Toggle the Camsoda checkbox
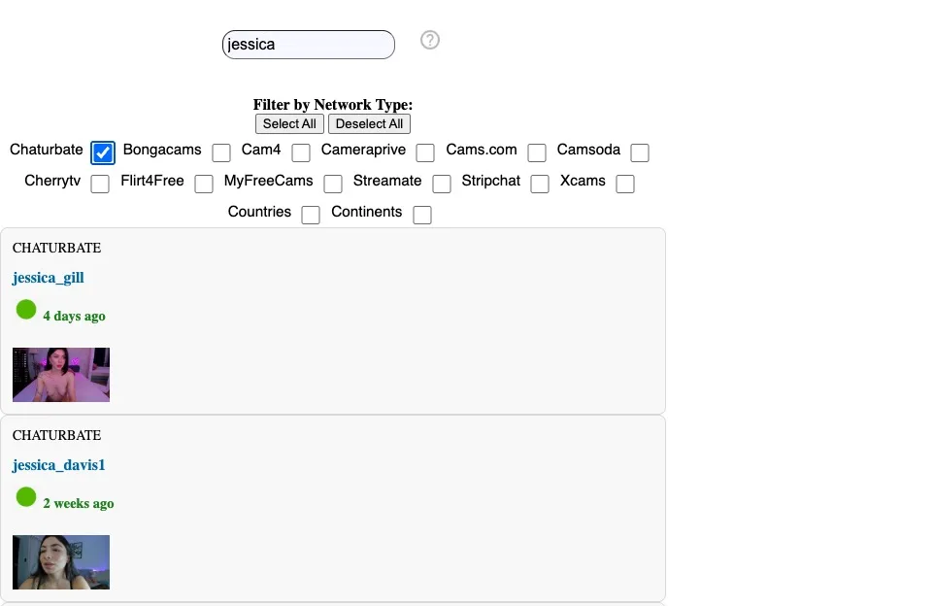 point(640,152)
